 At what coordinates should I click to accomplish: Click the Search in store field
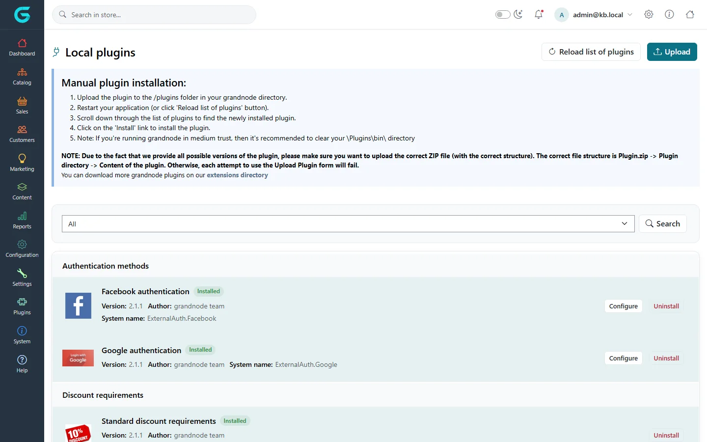point(154,15)
